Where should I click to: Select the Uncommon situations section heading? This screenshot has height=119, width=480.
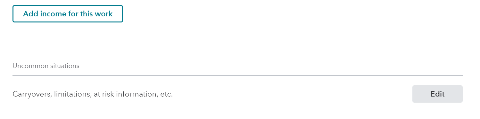pos(46,66)
